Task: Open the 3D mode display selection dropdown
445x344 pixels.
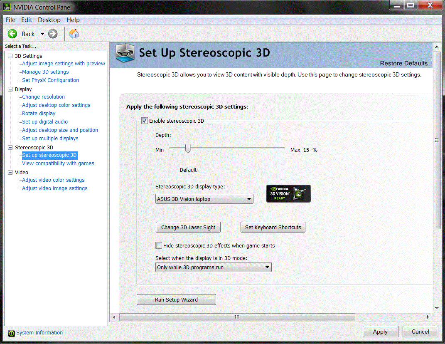Action: (214, 267)
